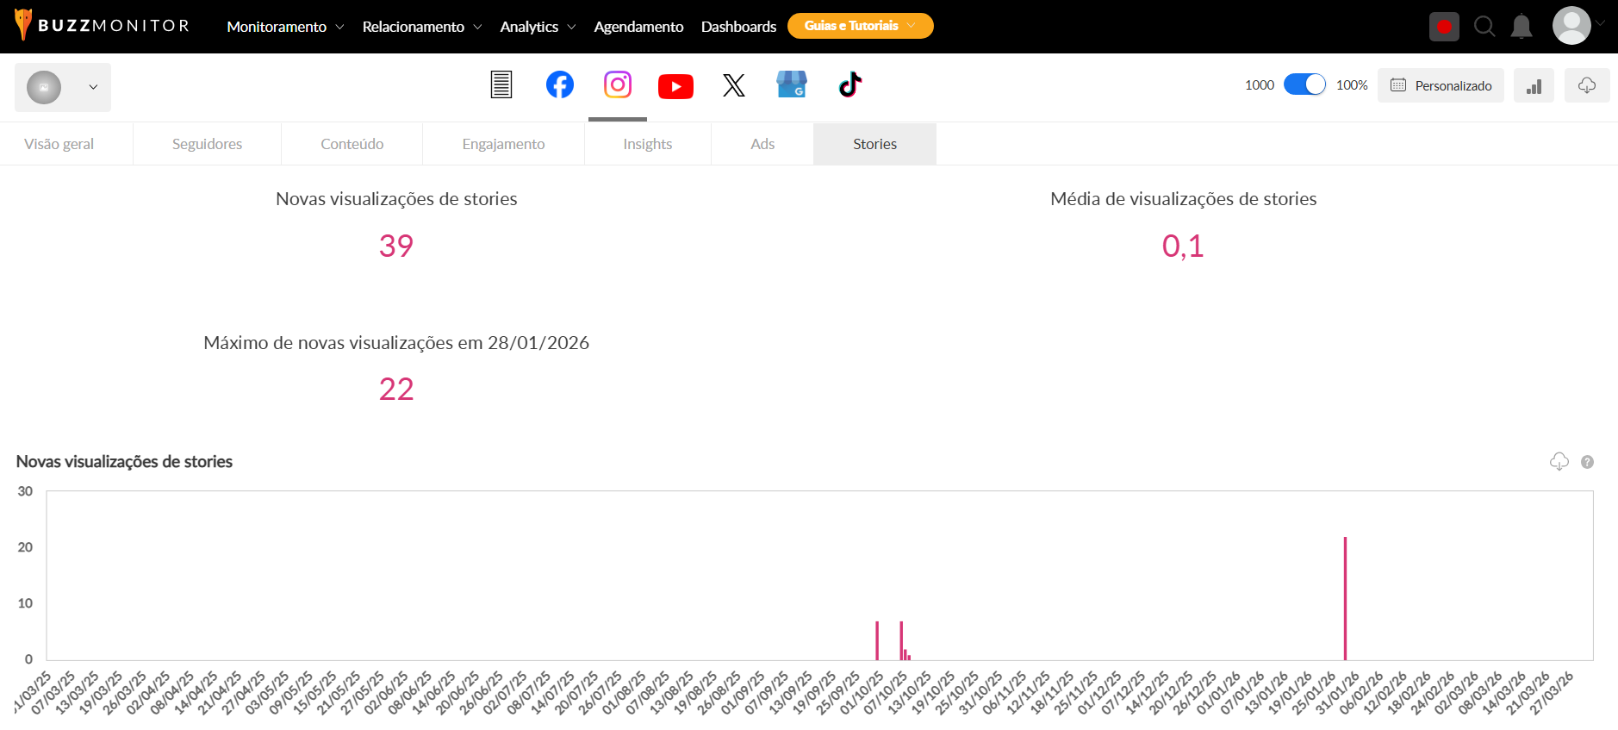Switch to the Insights tab
This screenshot has width=1618, height=730.
tap(647, 144)
